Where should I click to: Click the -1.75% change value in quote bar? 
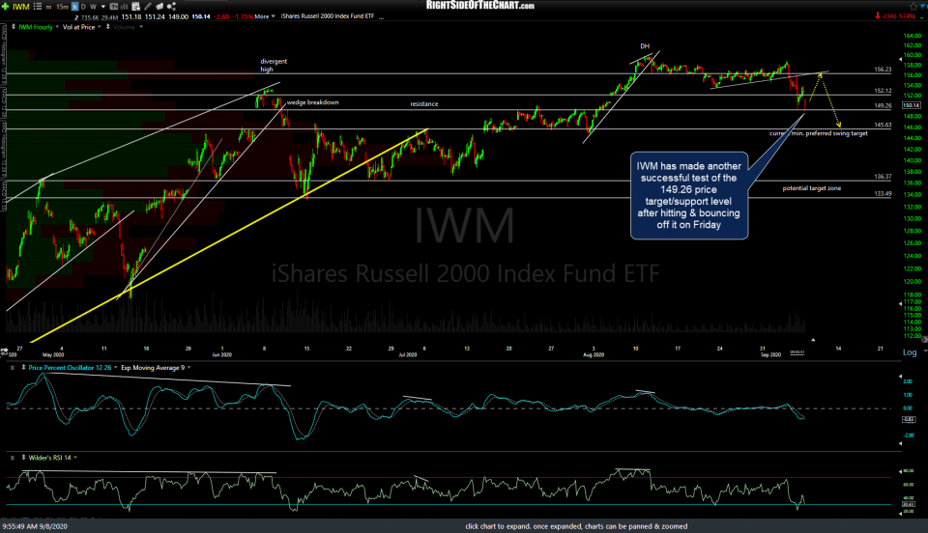[x=243, y=16]
